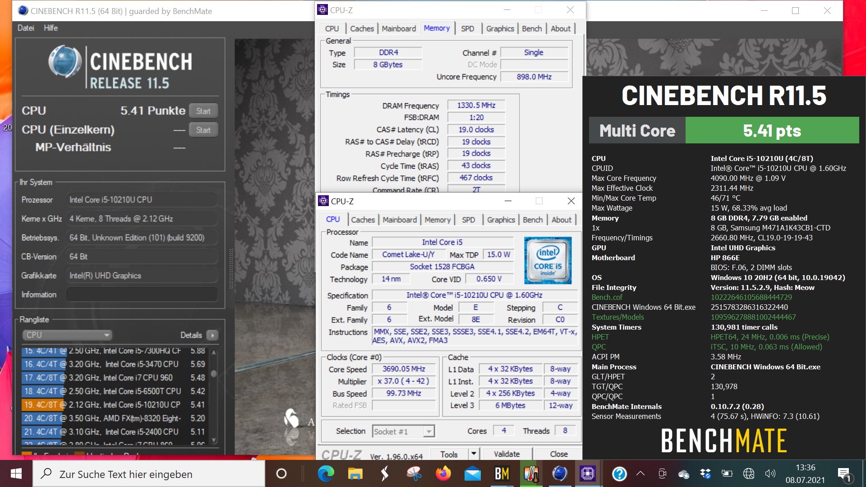Screen dimensions: 866x487
Task: Switch to BenchMate BM taskbar icon
Action: (x=502, y=474)
